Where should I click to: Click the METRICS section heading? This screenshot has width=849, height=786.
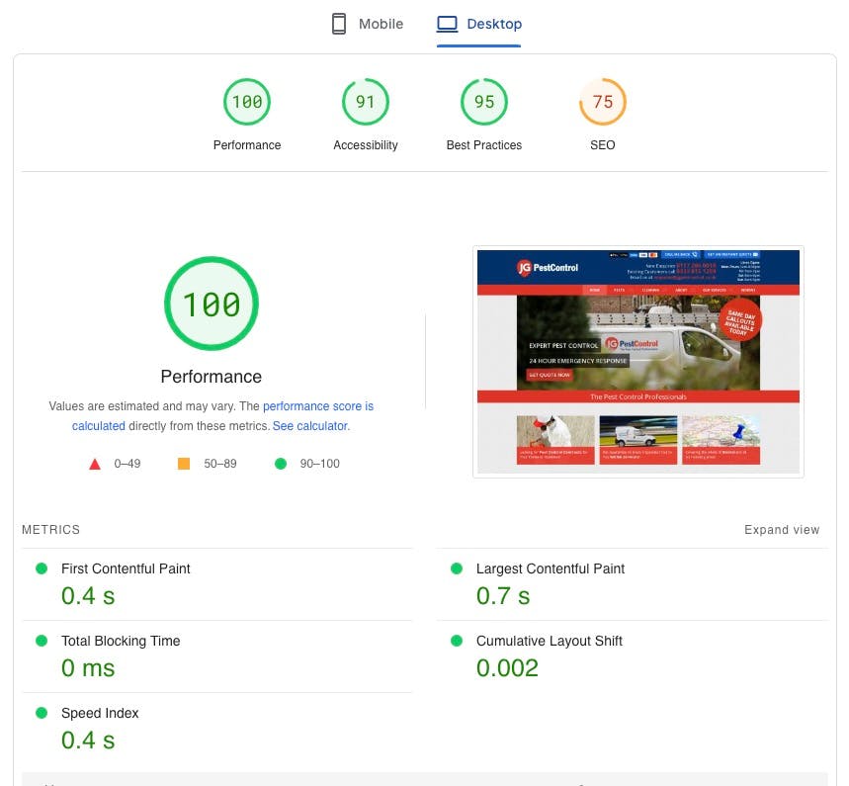pyautogui.click(x=50, y=530)
